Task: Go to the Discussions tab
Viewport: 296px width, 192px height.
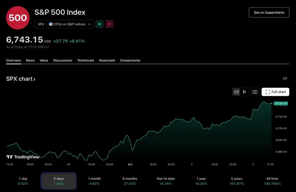Action: (x=63, y=60)
